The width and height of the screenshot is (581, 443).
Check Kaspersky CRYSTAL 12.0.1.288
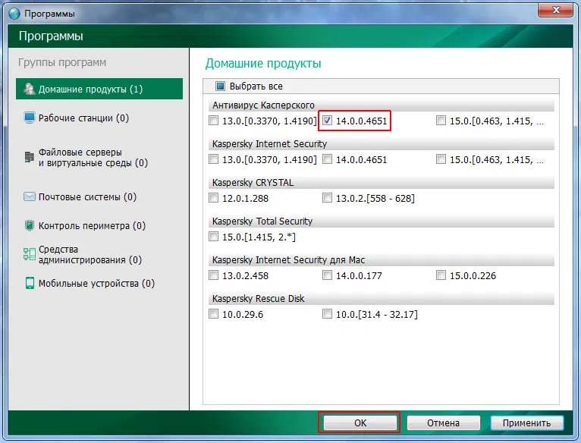[213, 198]
